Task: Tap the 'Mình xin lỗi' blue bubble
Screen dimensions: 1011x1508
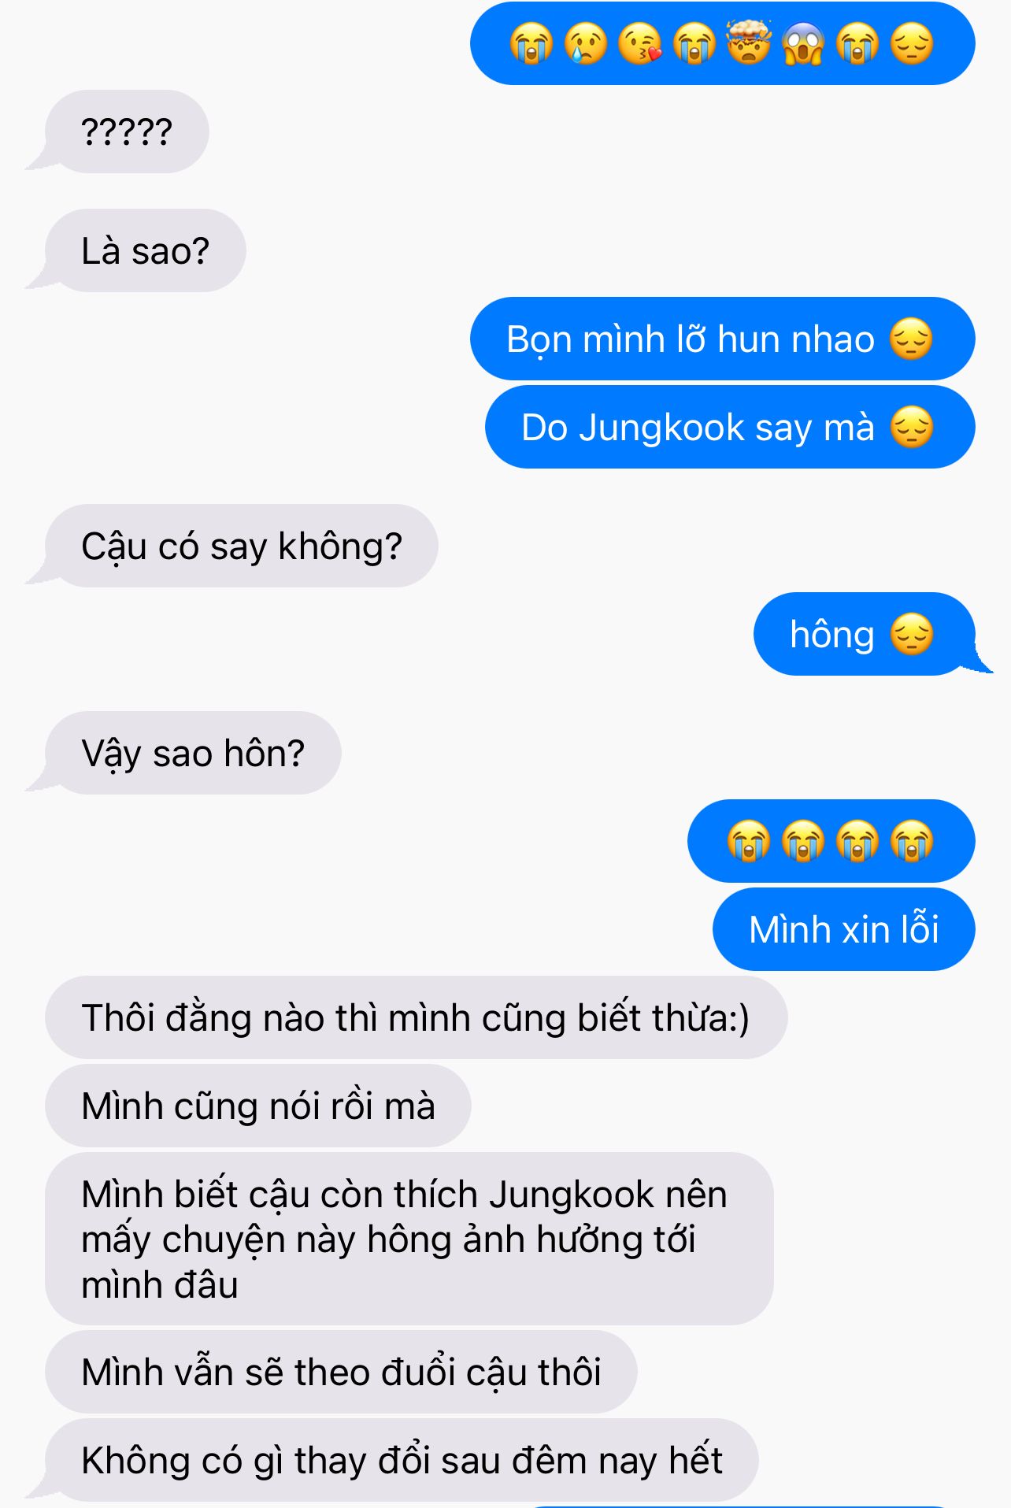Action: tap(844, 930)
